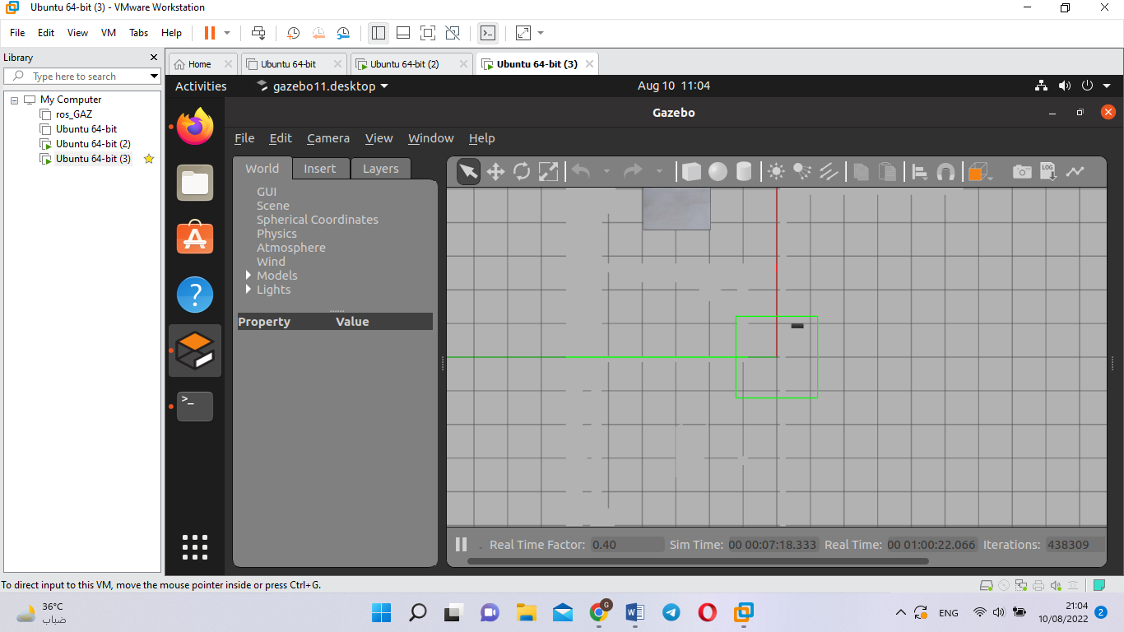This screenshot has width=1124, height=632.
Task: Expand the Models tree item
Action: click(x=248, y=276)
